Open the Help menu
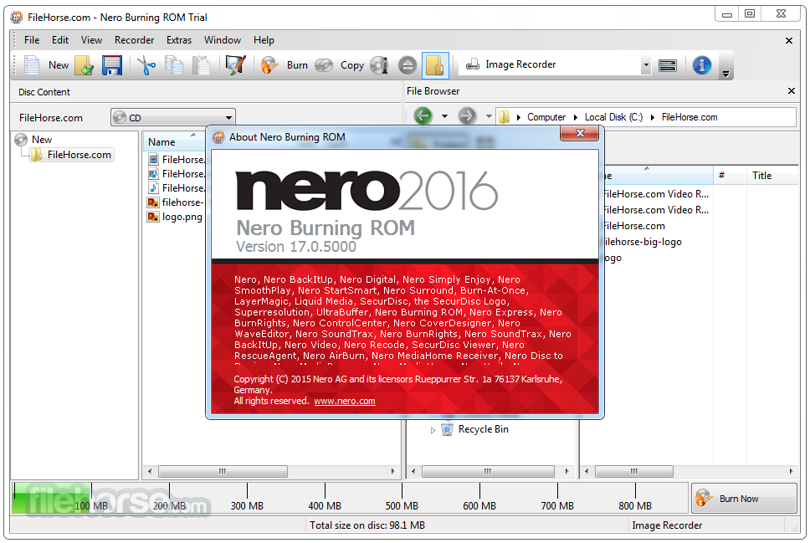The height and width of the screenshot is (543, 810). (264, 40)
